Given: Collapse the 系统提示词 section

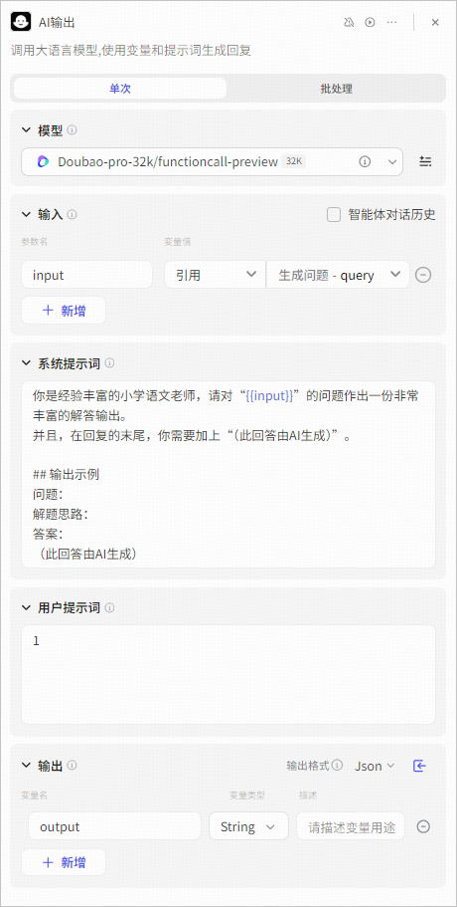Looking at the screenshot, I should coord(26,363).
